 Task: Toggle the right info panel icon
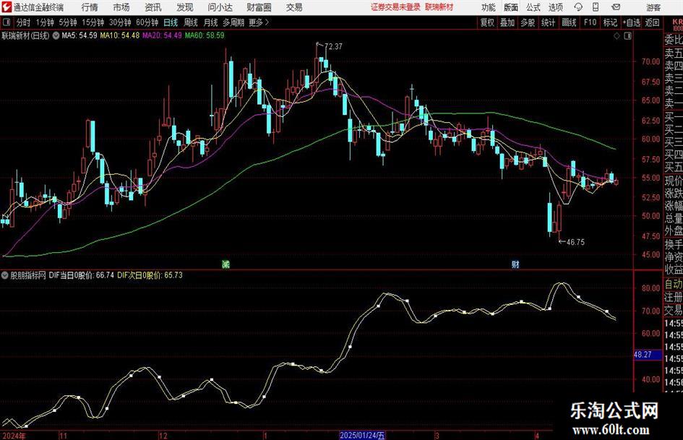click(x=627, y=36)
